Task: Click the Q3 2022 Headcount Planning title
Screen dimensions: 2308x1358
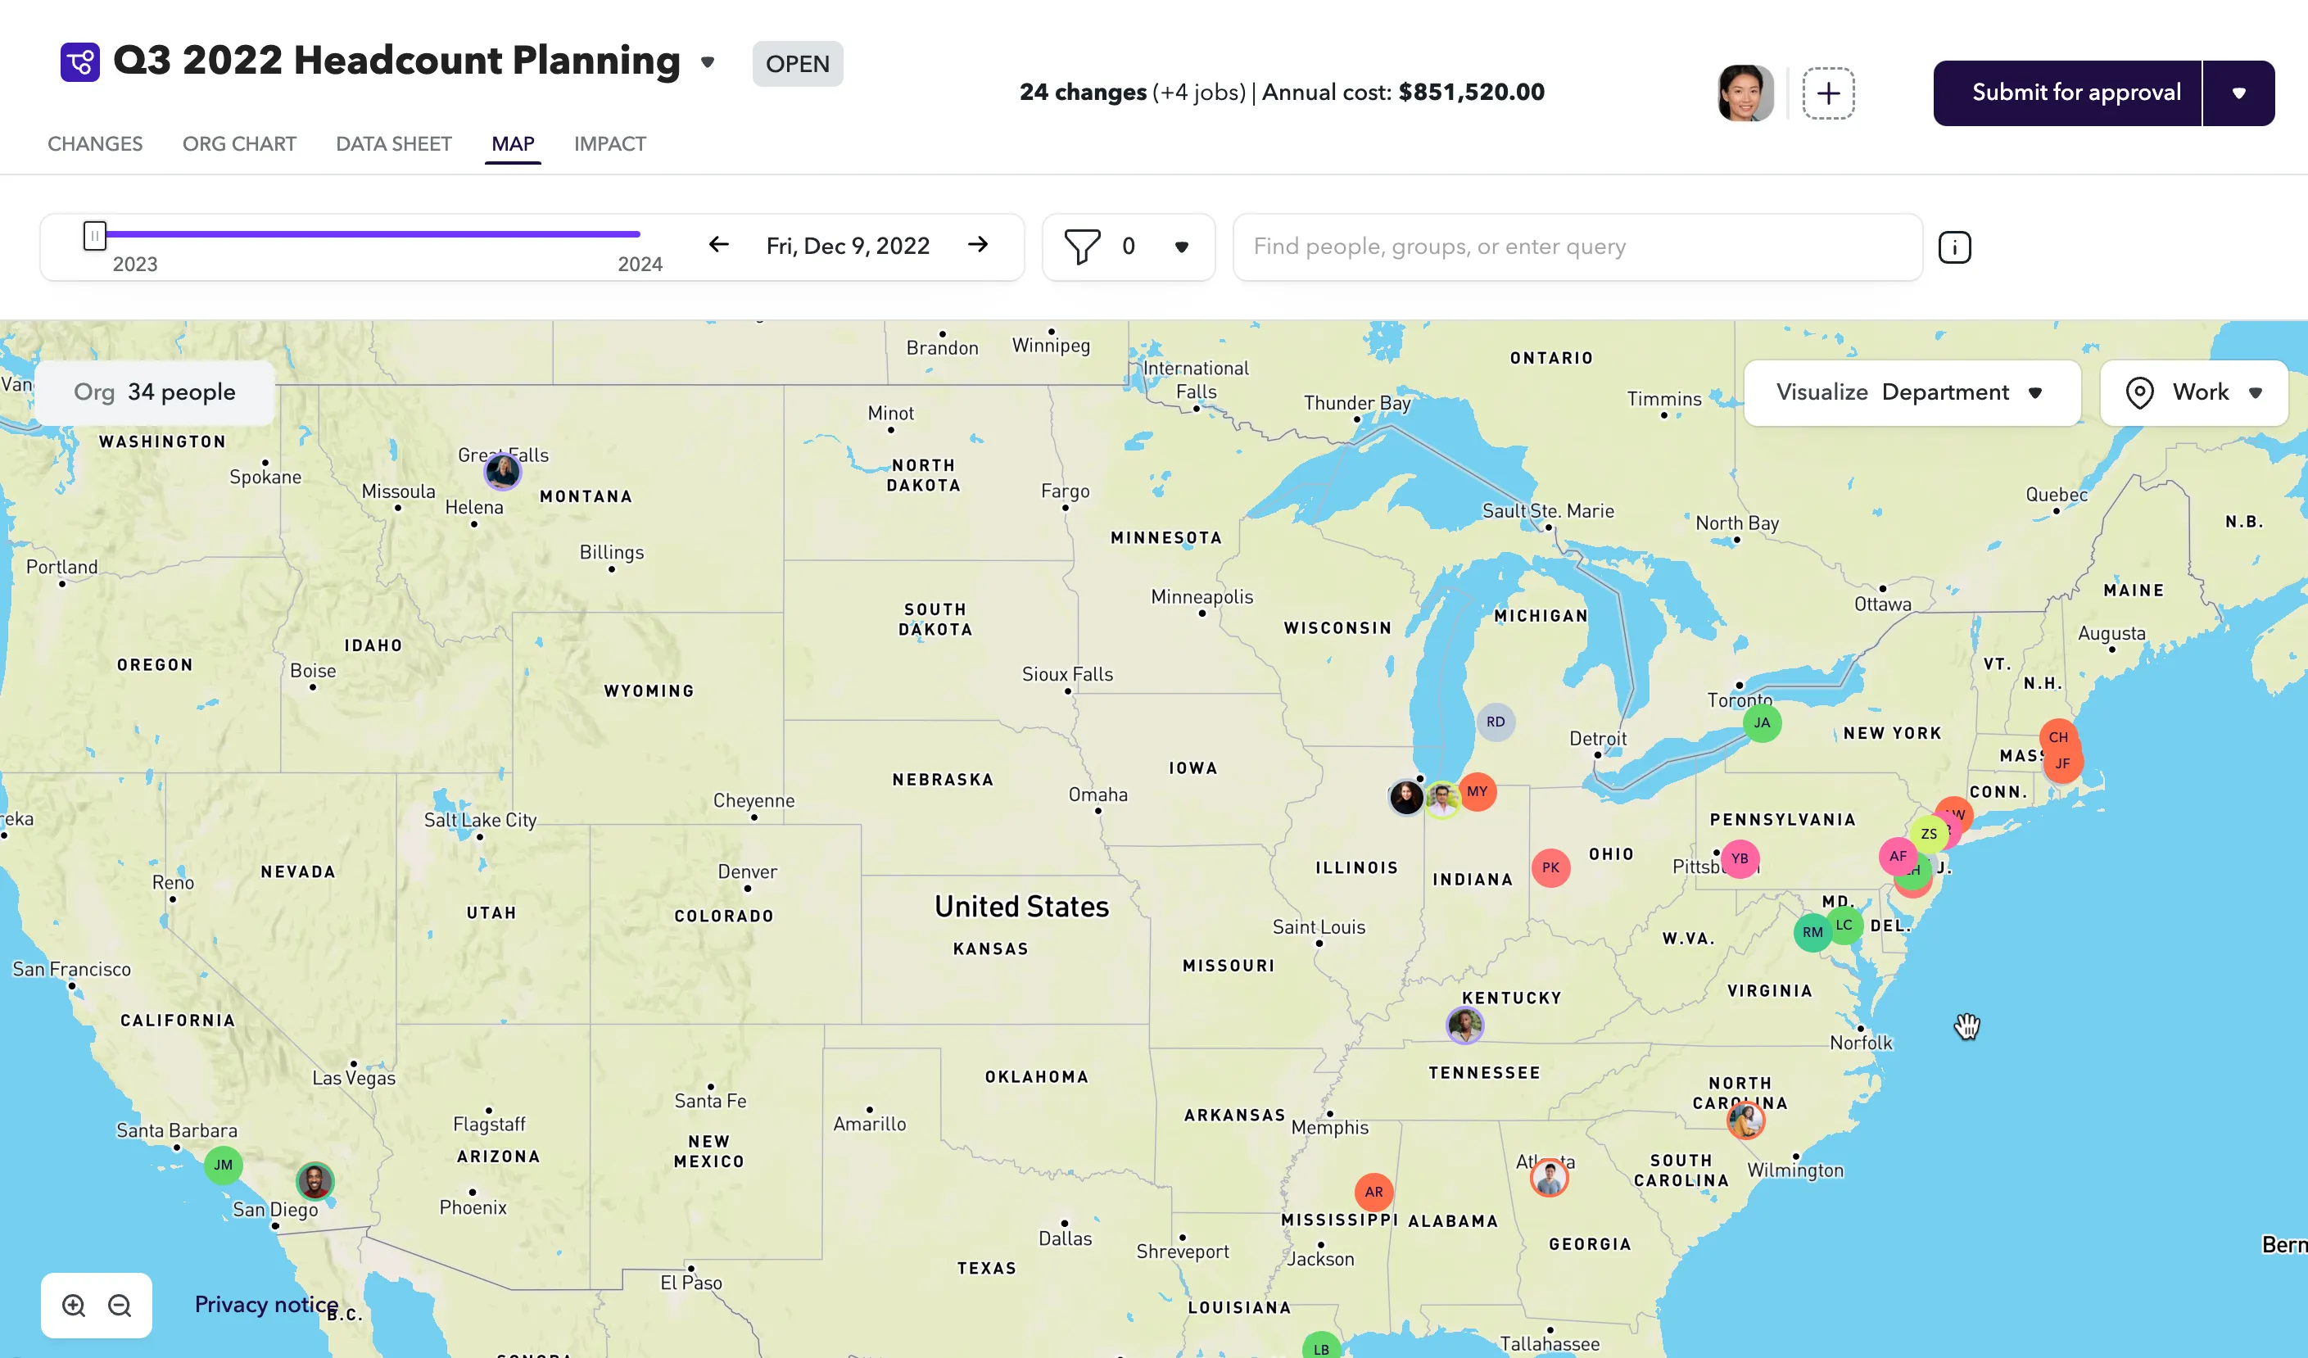Action: [396, 61]
